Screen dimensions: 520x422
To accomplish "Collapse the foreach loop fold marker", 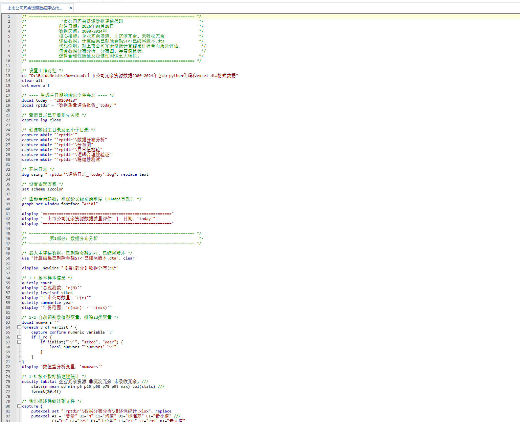I will [x=19, y=327].
